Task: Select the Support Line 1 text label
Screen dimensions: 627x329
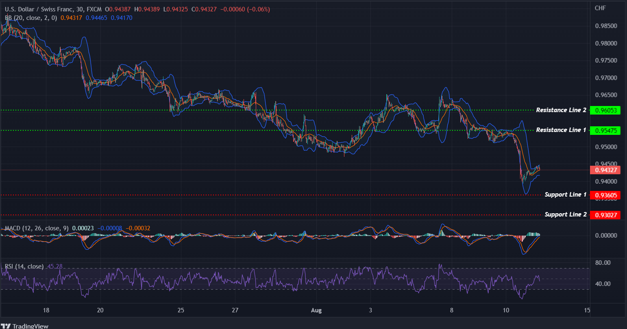Action: 565,195
